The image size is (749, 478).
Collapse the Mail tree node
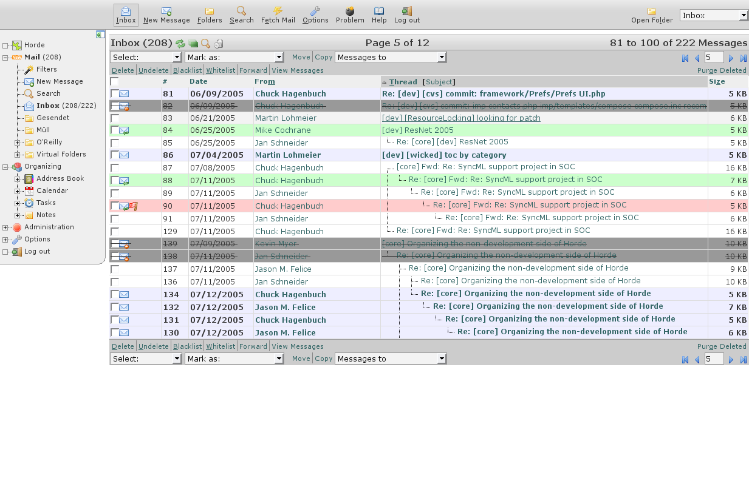pos(5,58)
